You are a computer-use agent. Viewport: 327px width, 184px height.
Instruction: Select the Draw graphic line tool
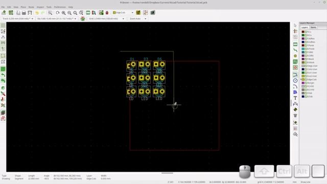pyautogui.click(x=295, y=75)
